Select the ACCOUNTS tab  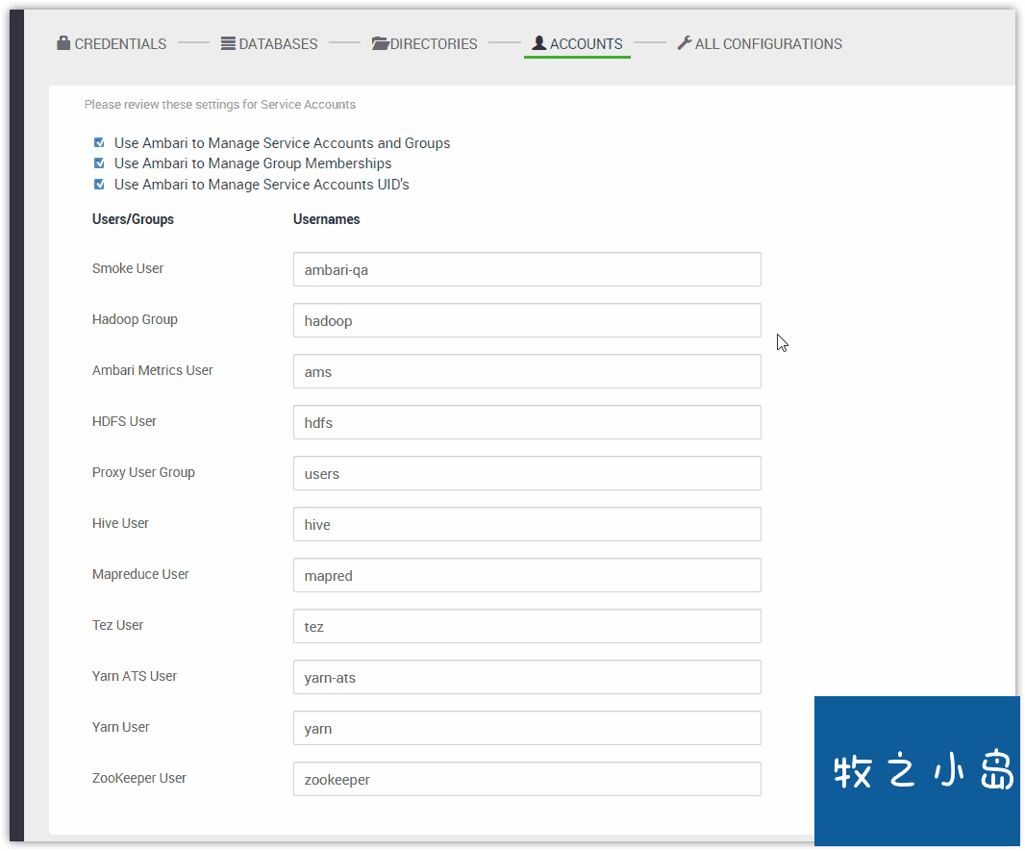[x=577, y=44]
